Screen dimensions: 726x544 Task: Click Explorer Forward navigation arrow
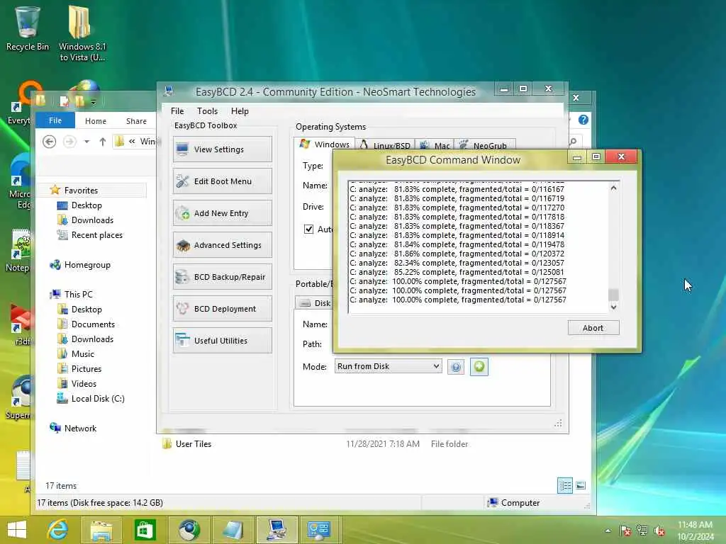click(69, 142)
